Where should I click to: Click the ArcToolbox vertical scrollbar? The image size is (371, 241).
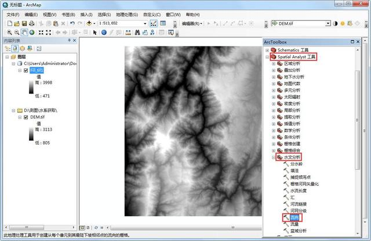pos(358,120)
